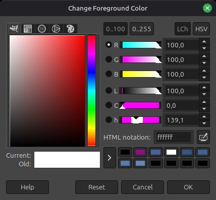Screen dimensions: 216x200
Task: Select the R channel radio button
Action: (x=109, y=45)
